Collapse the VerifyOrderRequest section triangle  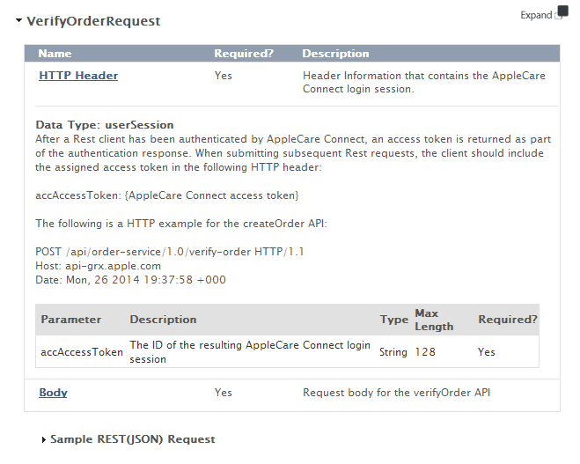pyautogui.click(x=18, y=20)
